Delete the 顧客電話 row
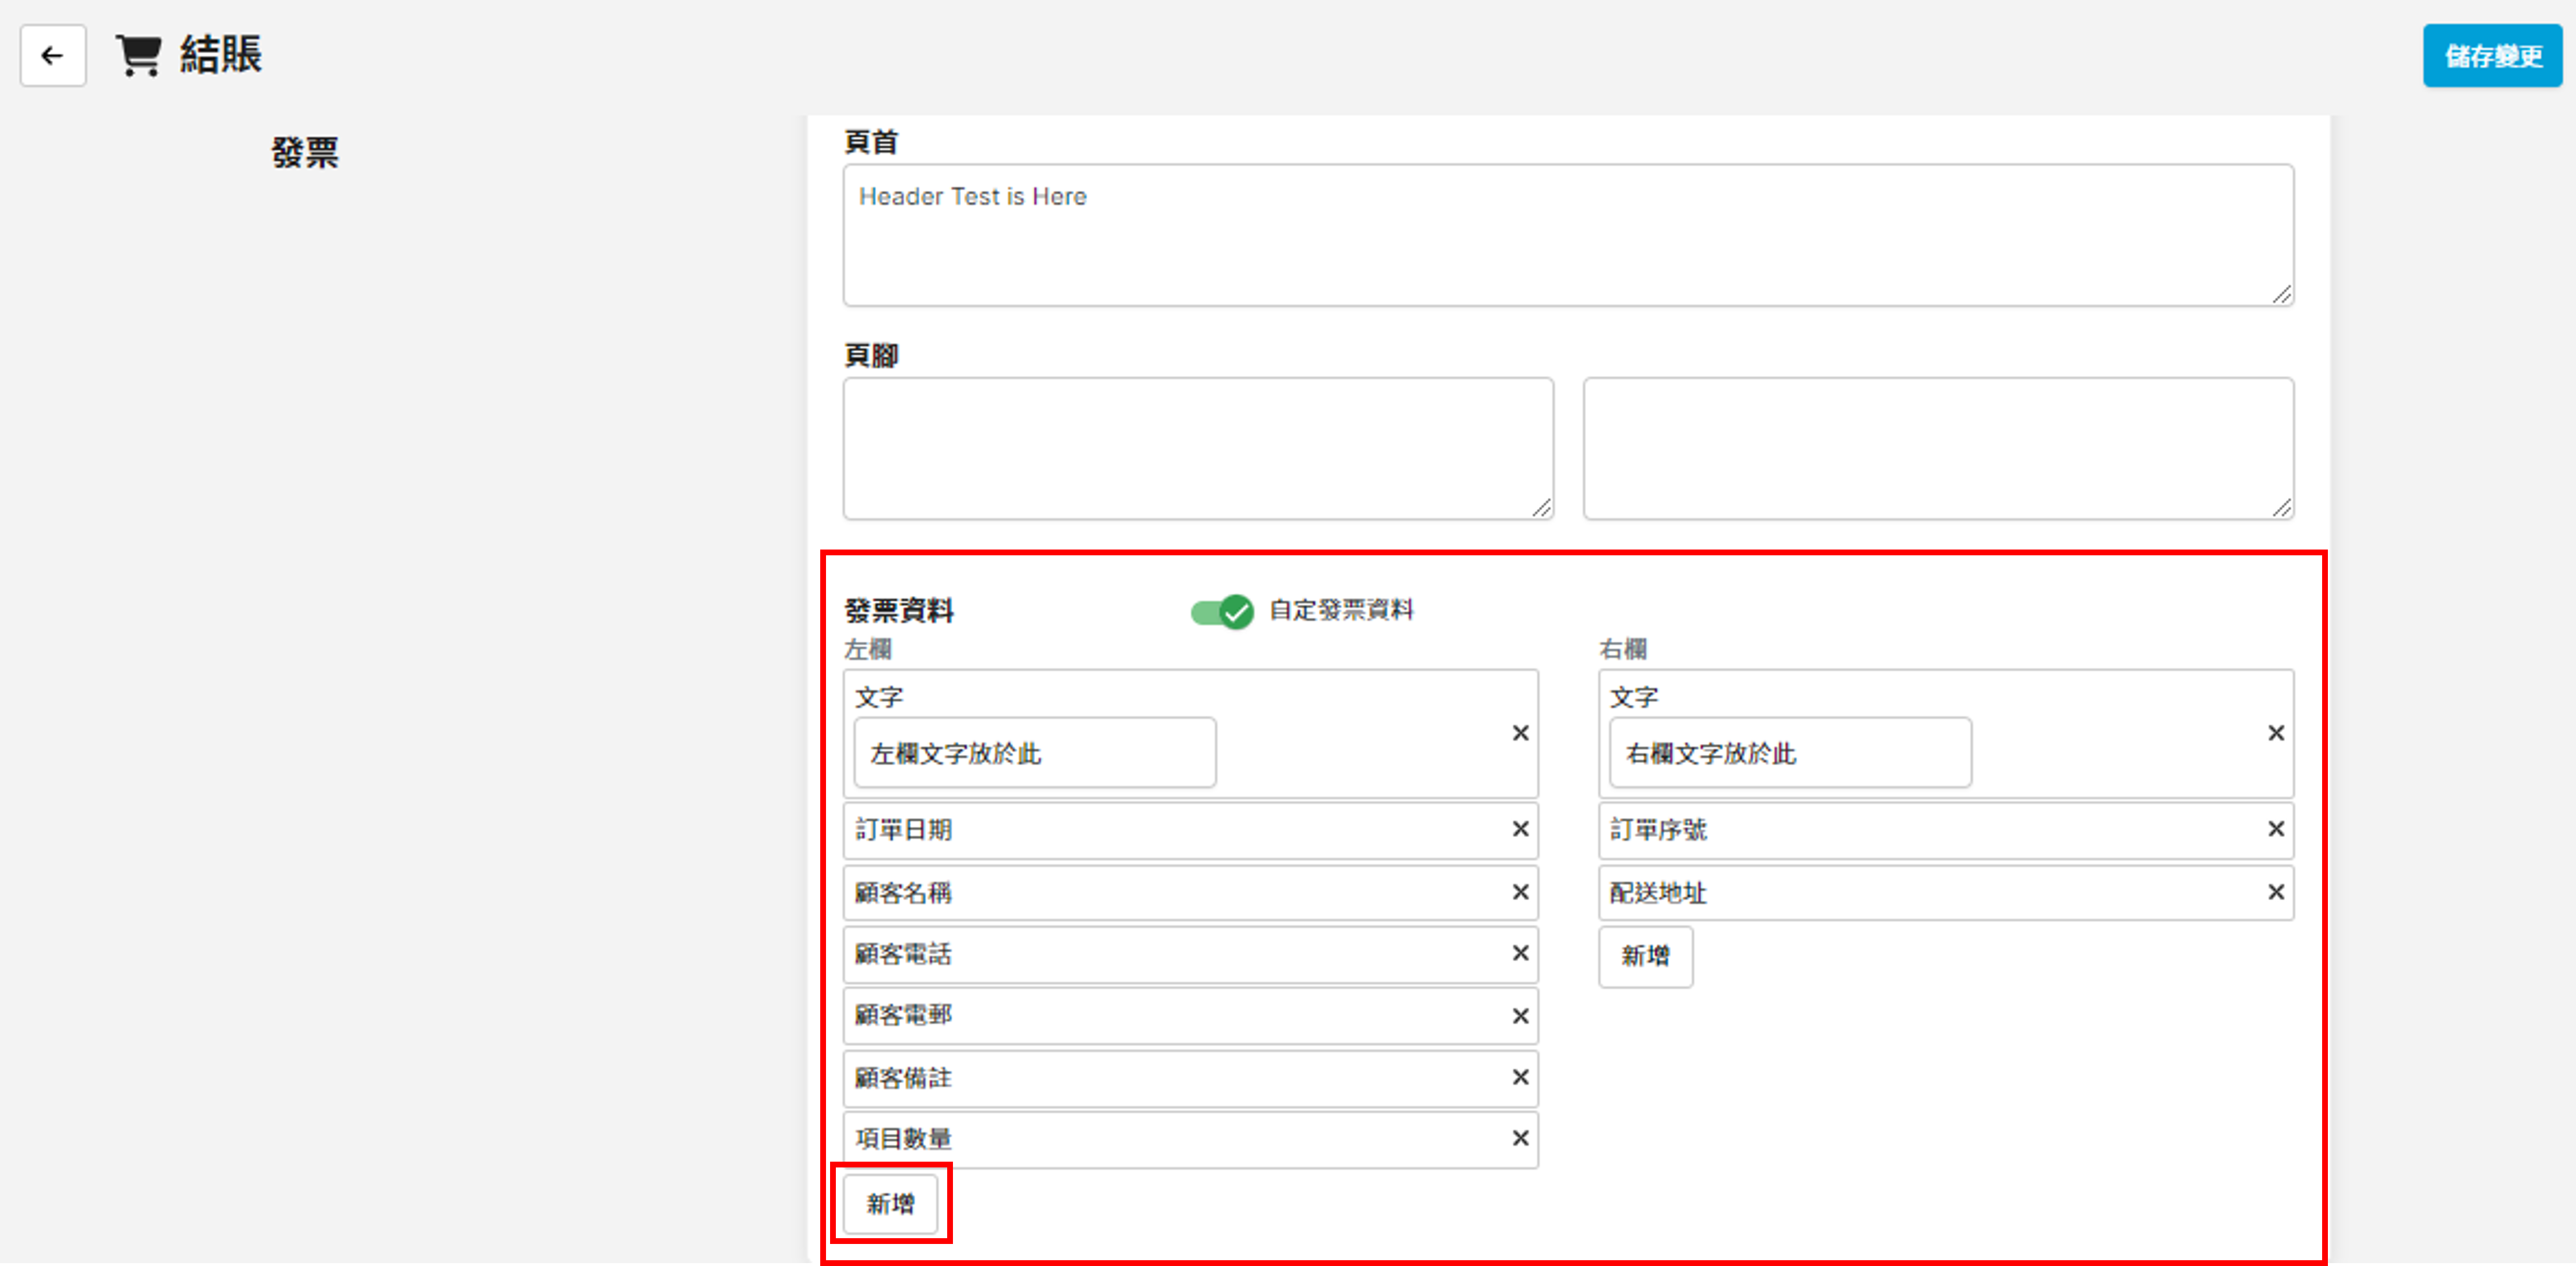 (x=1520, y=954)
